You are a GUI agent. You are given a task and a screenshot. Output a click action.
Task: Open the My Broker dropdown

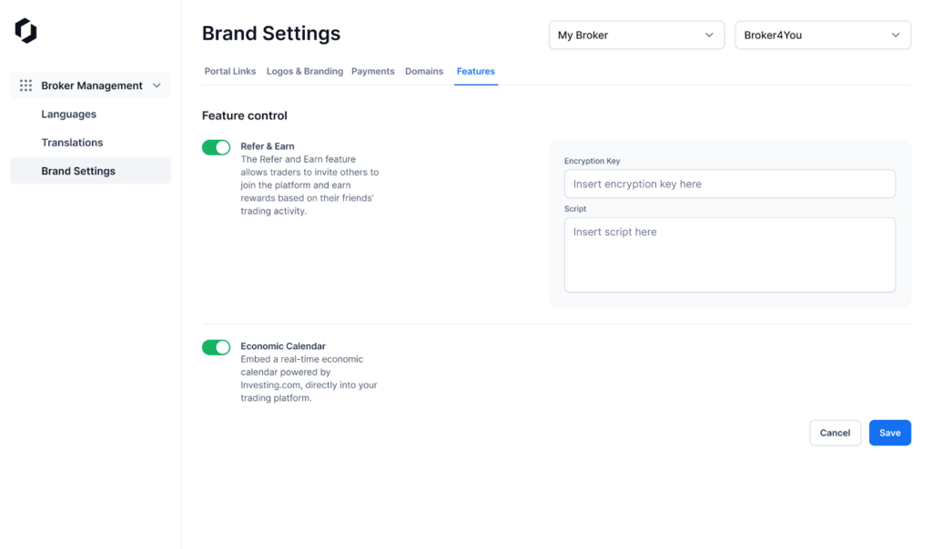pos(635,35)
